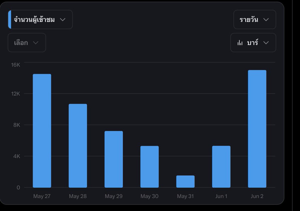Click the bar chart icon beside บาร์
Screen dimensions: 300x211
(x=240, y=43)
